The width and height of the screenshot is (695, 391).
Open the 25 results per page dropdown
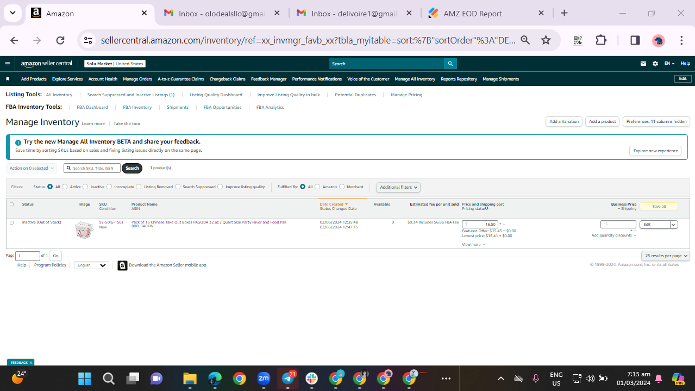(x=665, y=256)
